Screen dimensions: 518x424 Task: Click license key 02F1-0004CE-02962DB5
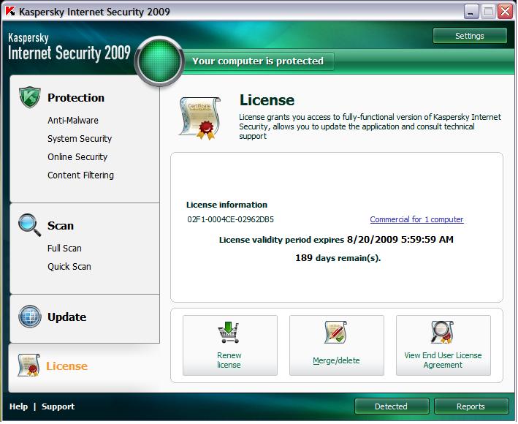(230, 219)
